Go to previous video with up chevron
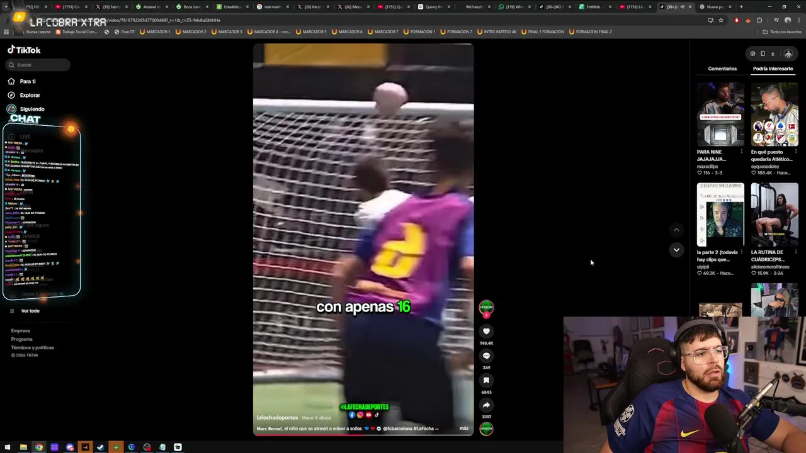The width and height of the screenshot is (806, 453). point(676,230)
